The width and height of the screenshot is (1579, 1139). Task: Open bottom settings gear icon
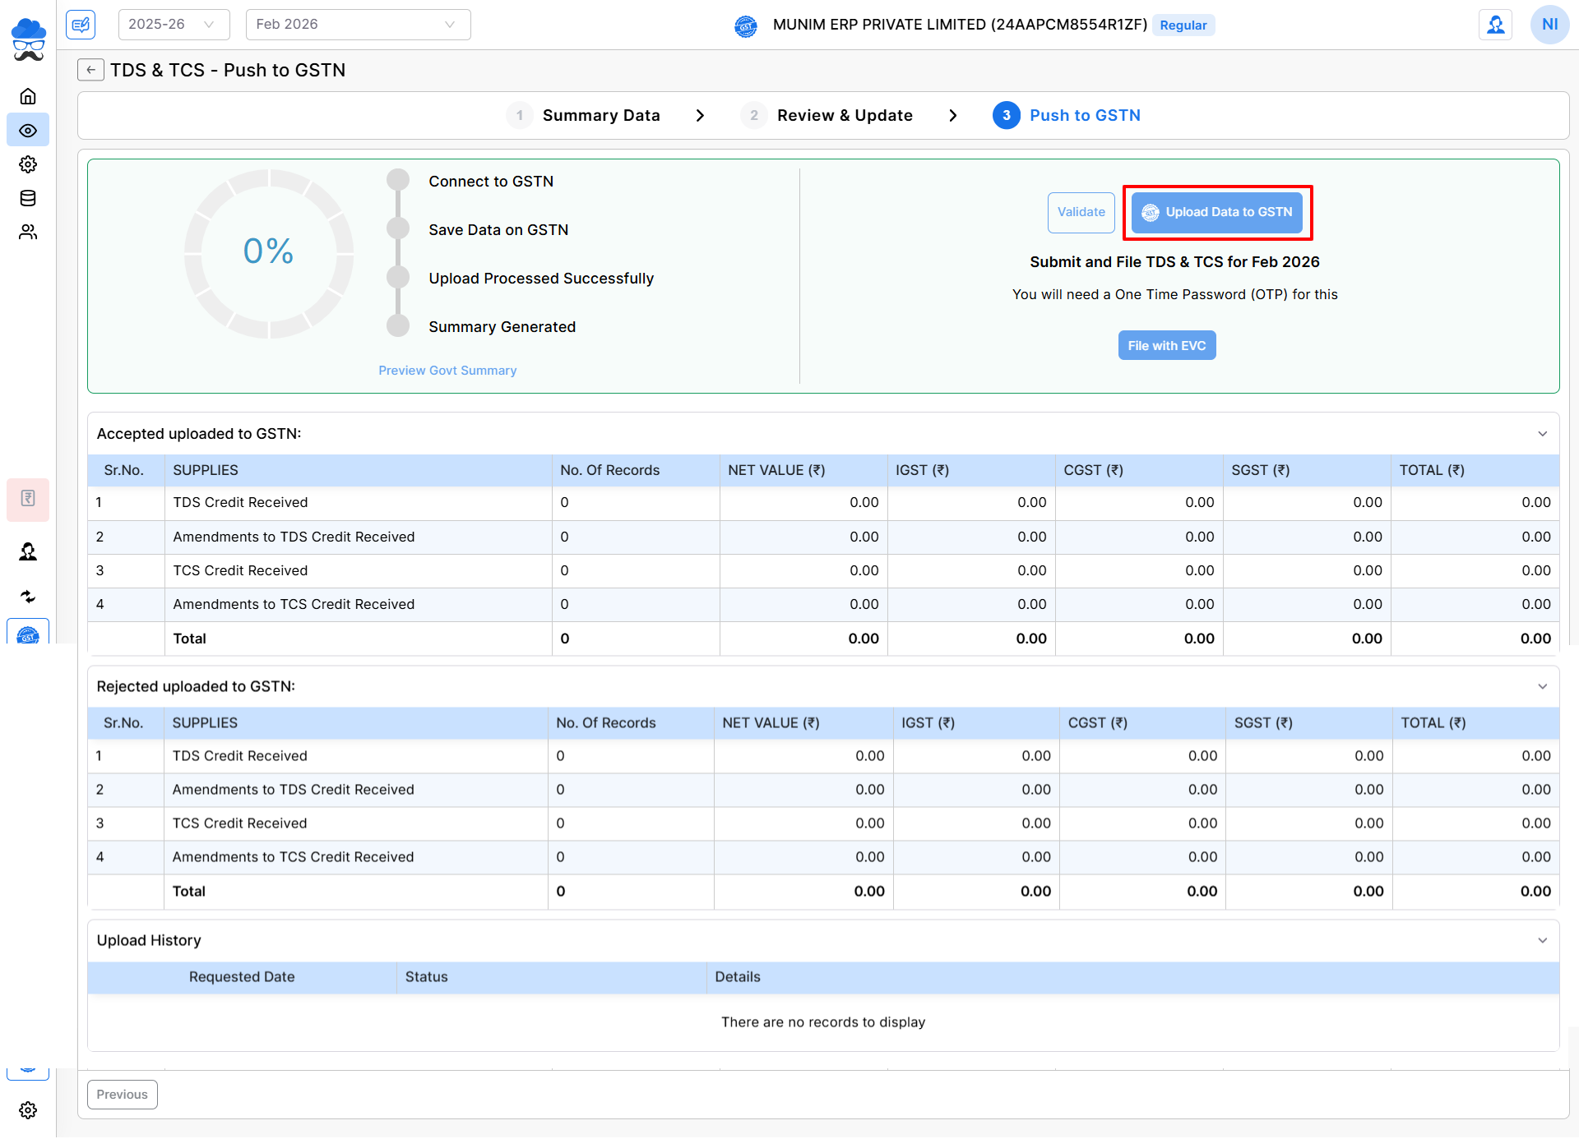point(28,1110)
